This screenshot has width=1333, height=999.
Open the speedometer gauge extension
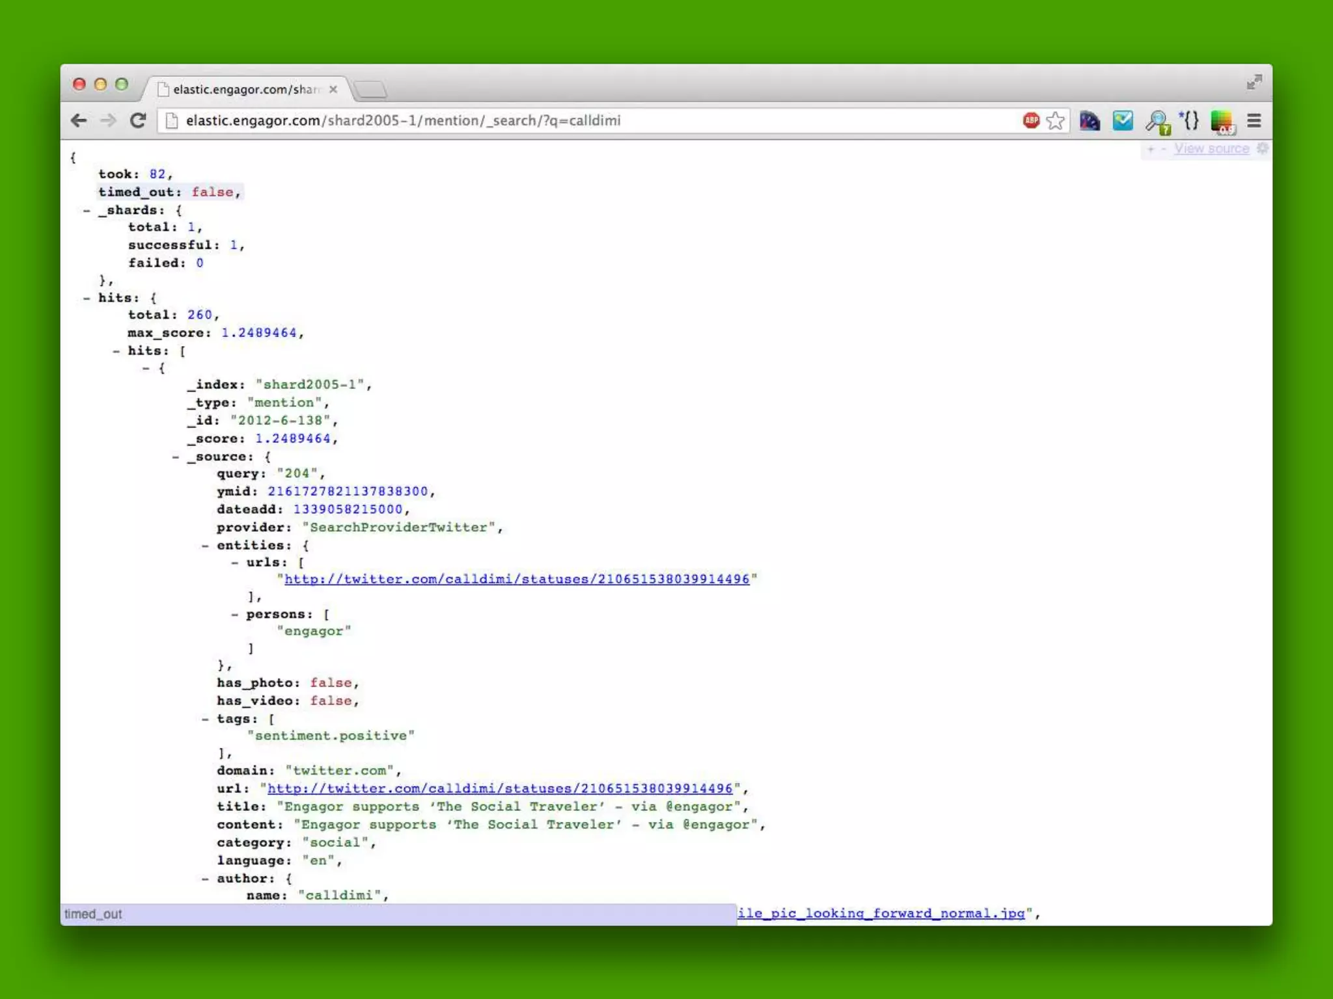point(1090,120)
